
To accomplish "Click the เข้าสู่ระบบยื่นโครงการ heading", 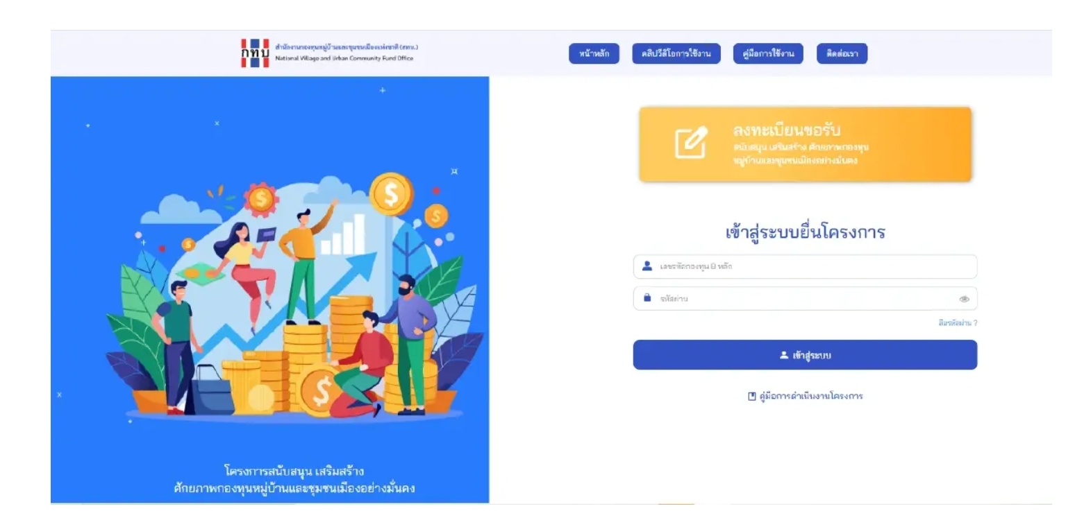I will [x=805, y=232].
